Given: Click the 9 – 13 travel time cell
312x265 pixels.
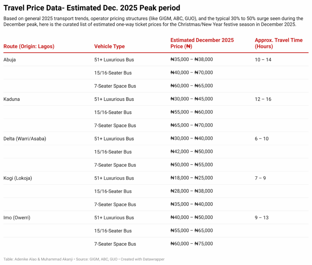Looking at the screenshot, I should [x=262, y=218].
